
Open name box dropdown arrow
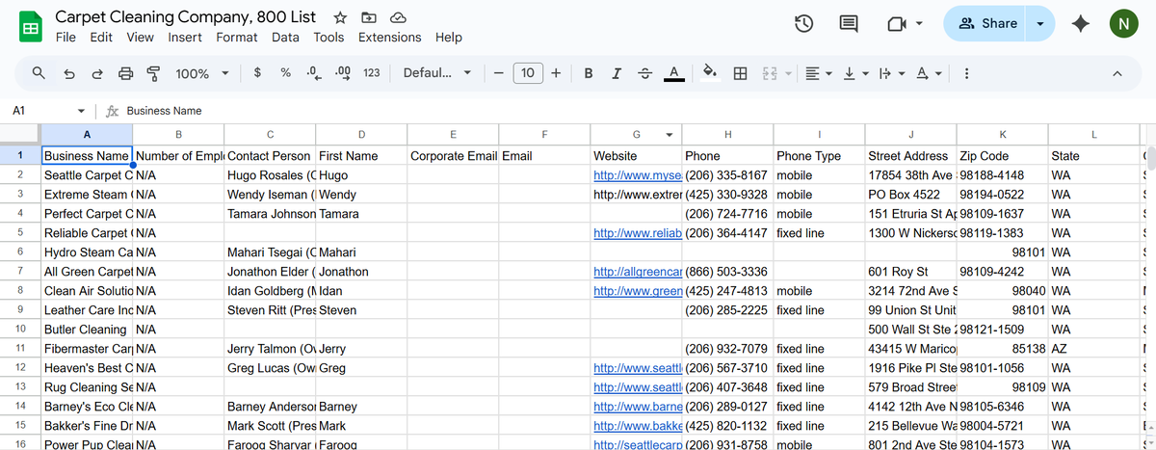[x=81, y=111]
